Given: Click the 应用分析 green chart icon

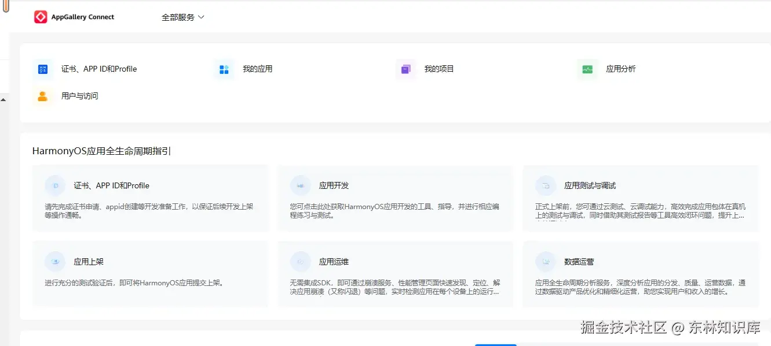Looking at the screenshot, I should pyautogui.click(x=587, y=69).
